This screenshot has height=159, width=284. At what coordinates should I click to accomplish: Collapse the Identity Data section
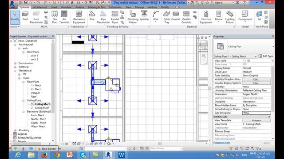pos(269,117)
